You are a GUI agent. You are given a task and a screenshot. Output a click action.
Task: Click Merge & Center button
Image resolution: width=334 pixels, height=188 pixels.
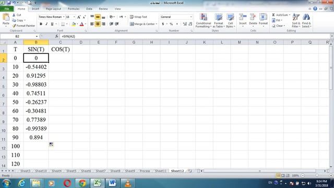click(143, 24)
